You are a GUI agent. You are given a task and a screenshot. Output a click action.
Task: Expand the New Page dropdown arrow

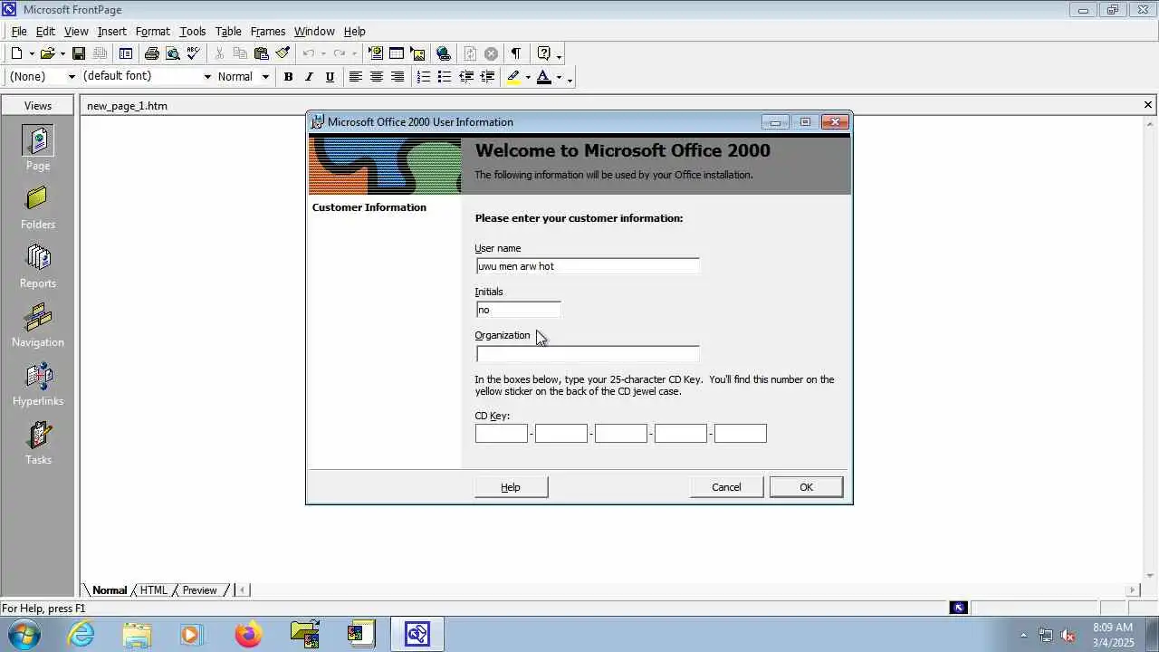pyautogui.click(x=32, y=54)
